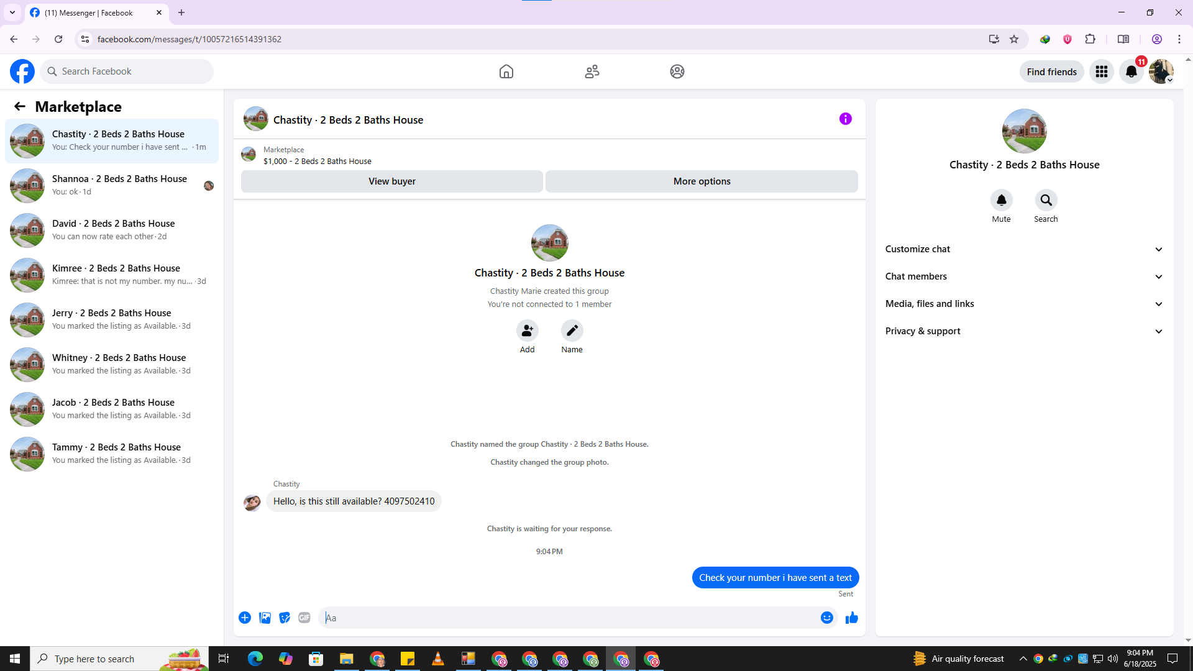
Task: Open the Facebook logo home link
Action: click(22, 71)
